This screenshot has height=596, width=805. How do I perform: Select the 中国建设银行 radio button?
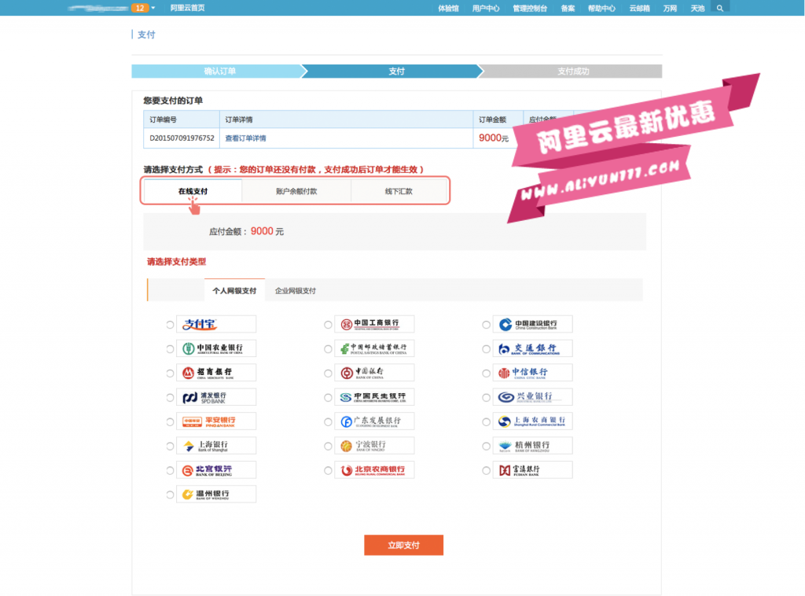486,325
